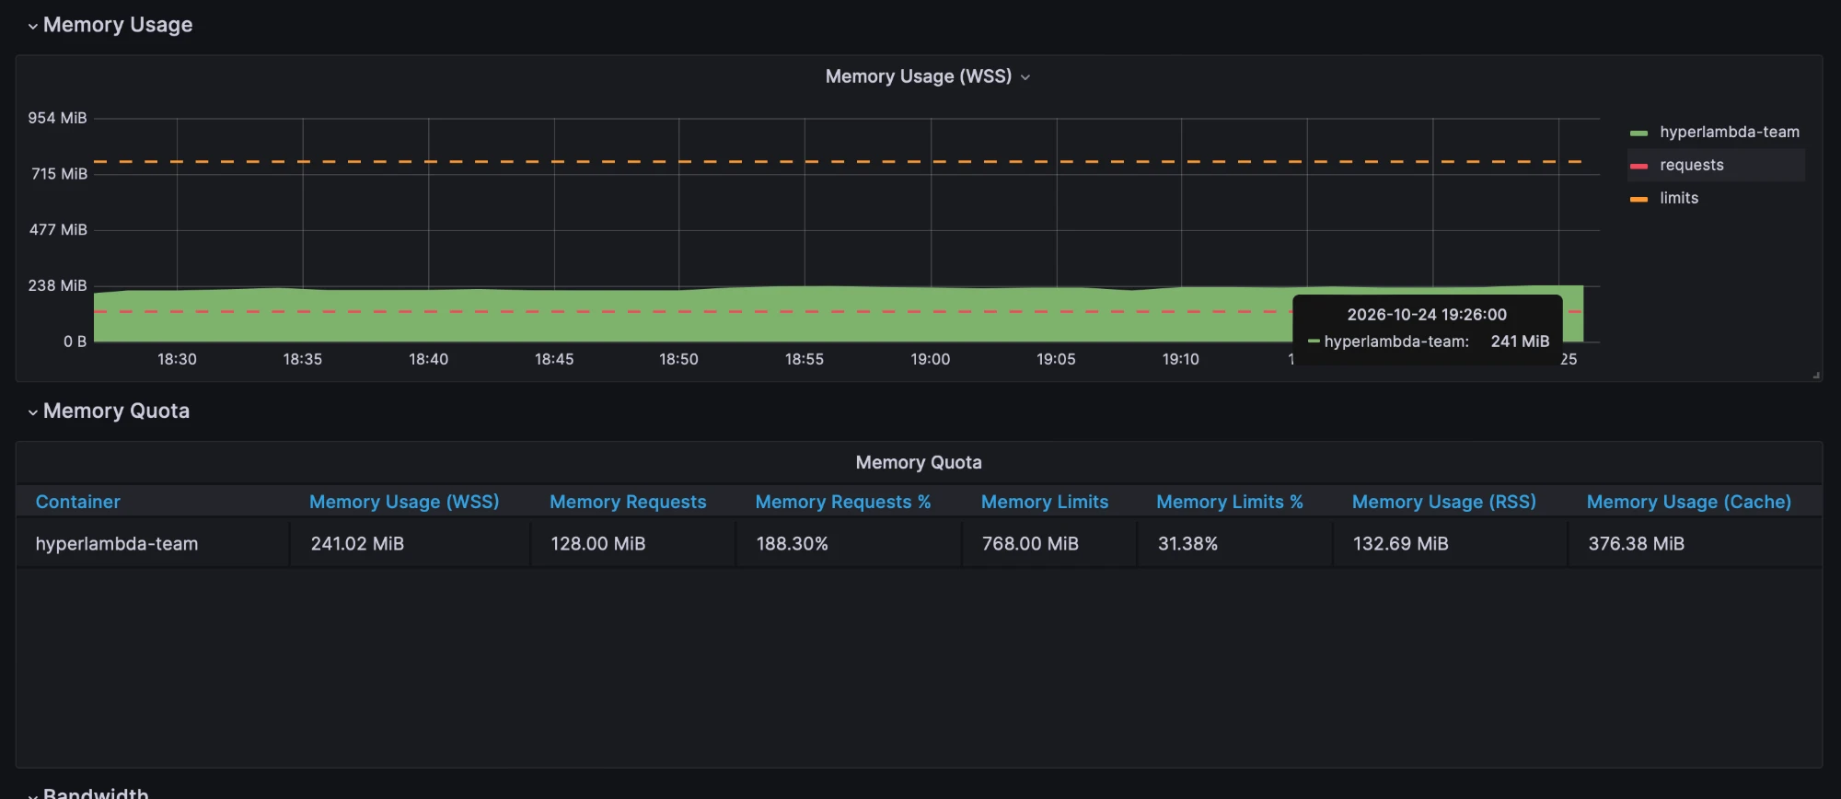This screenshot has width=1841, height=799.
Task: Click the 715 MiB y-axis label
Action: [59, 174]
